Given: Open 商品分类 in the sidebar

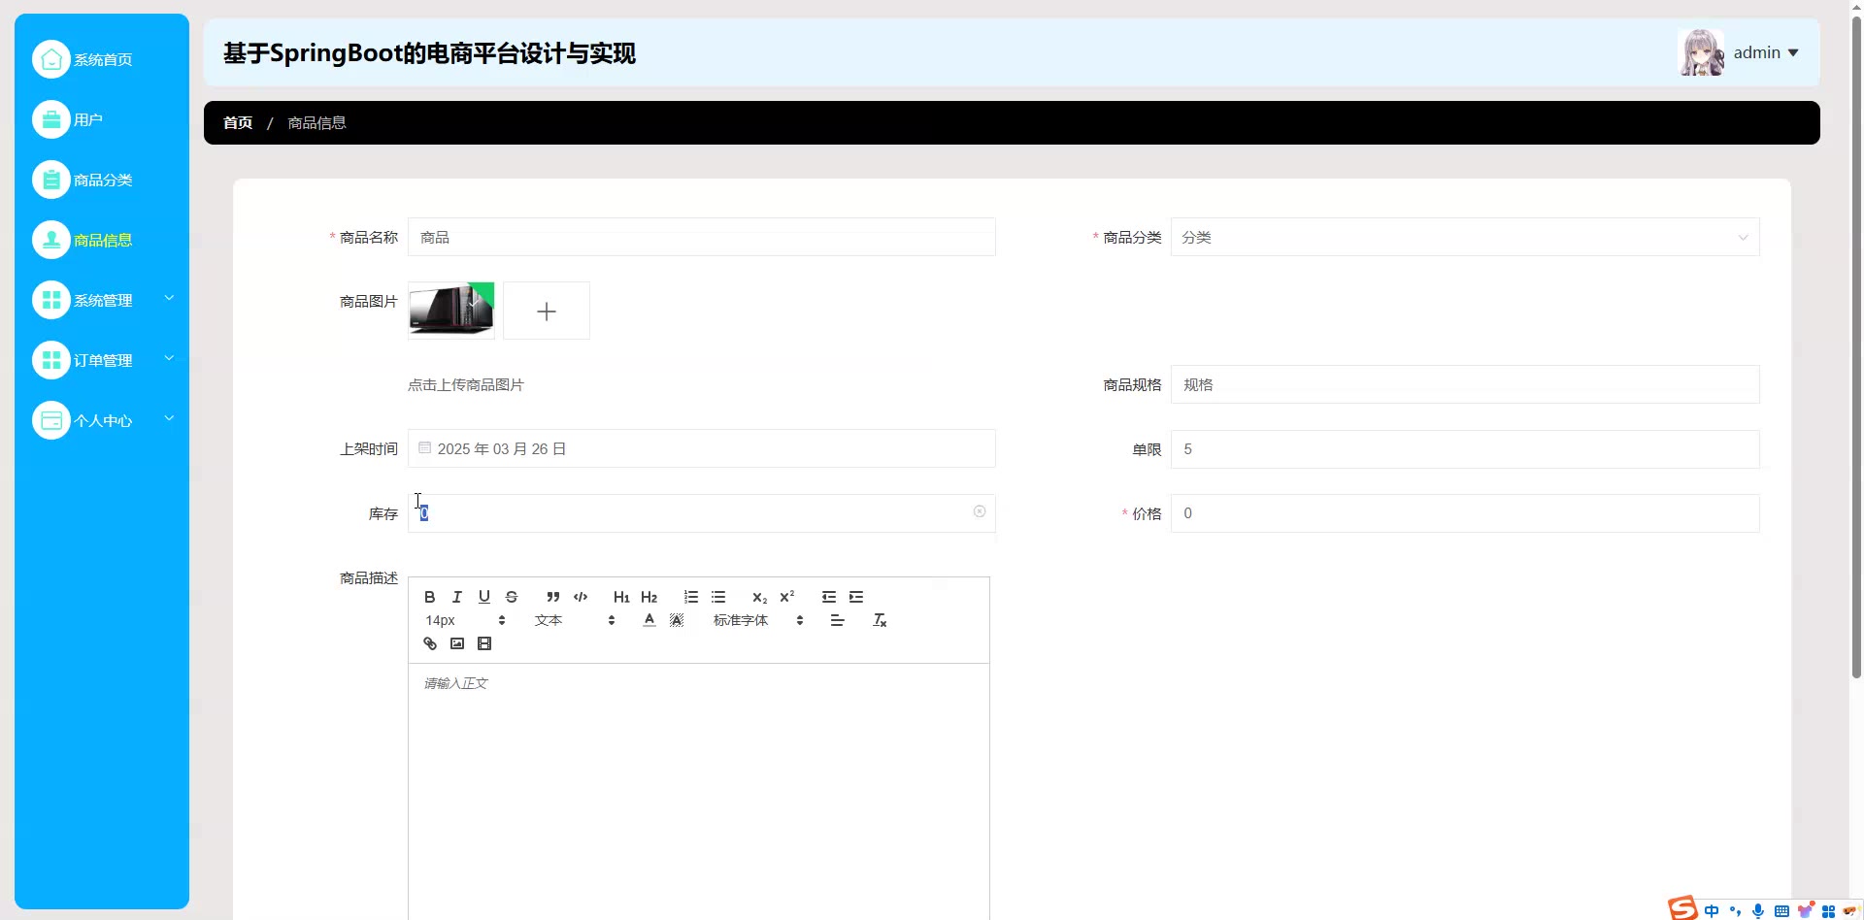Looking at the screenshot, I should click(102, 180).
